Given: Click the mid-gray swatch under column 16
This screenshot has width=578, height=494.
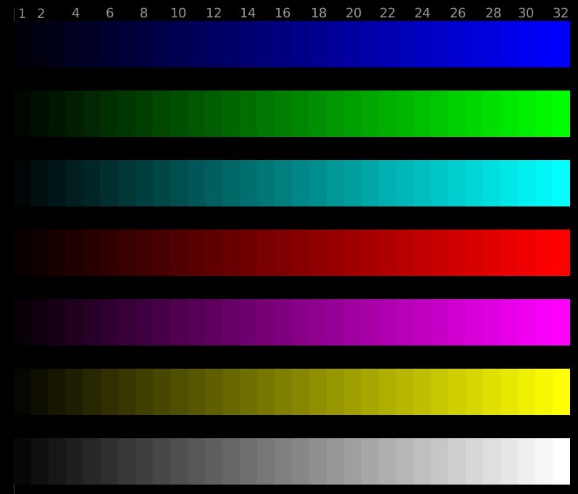Looking at the screenshot, I should tap(283, 461).
